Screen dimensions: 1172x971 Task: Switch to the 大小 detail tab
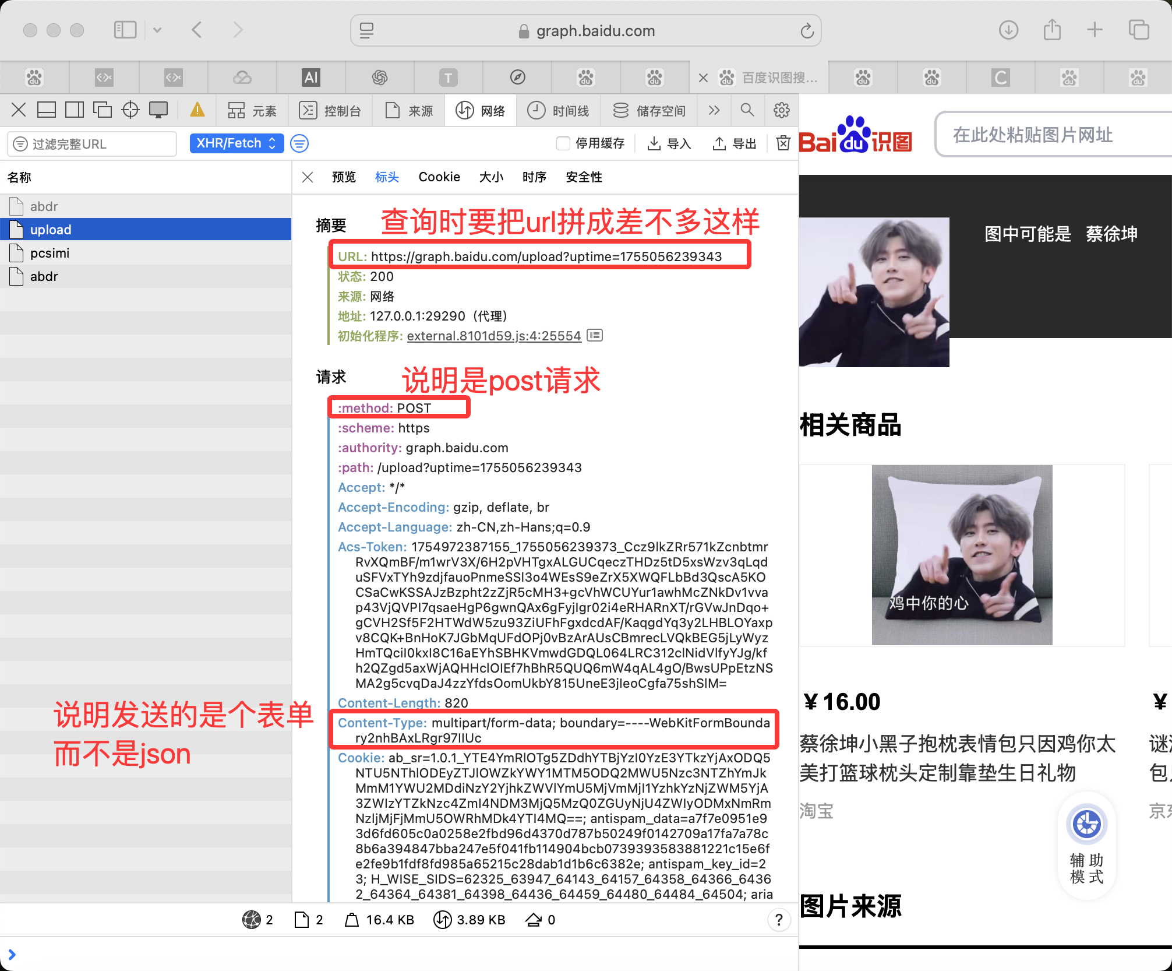pyautogui.click(x=491, y=177)
